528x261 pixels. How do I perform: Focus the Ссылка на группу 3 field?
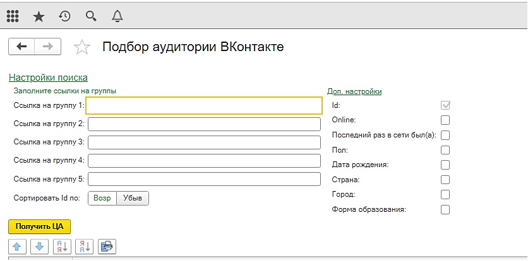[204, 142]
